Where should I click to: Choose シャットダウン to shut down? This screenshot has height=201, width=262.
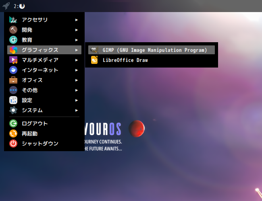pyautogui.click(x=44, y=144)
